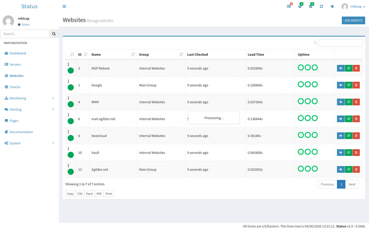Click the Previous page button
369x230 pixels.
(x=327, y=184)
